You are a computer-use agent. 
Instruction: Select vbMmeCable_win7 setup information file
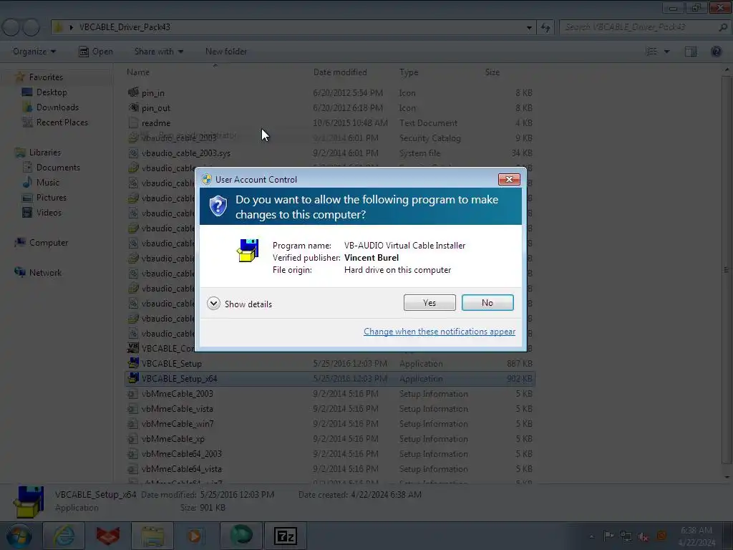[x=329, y=424]
